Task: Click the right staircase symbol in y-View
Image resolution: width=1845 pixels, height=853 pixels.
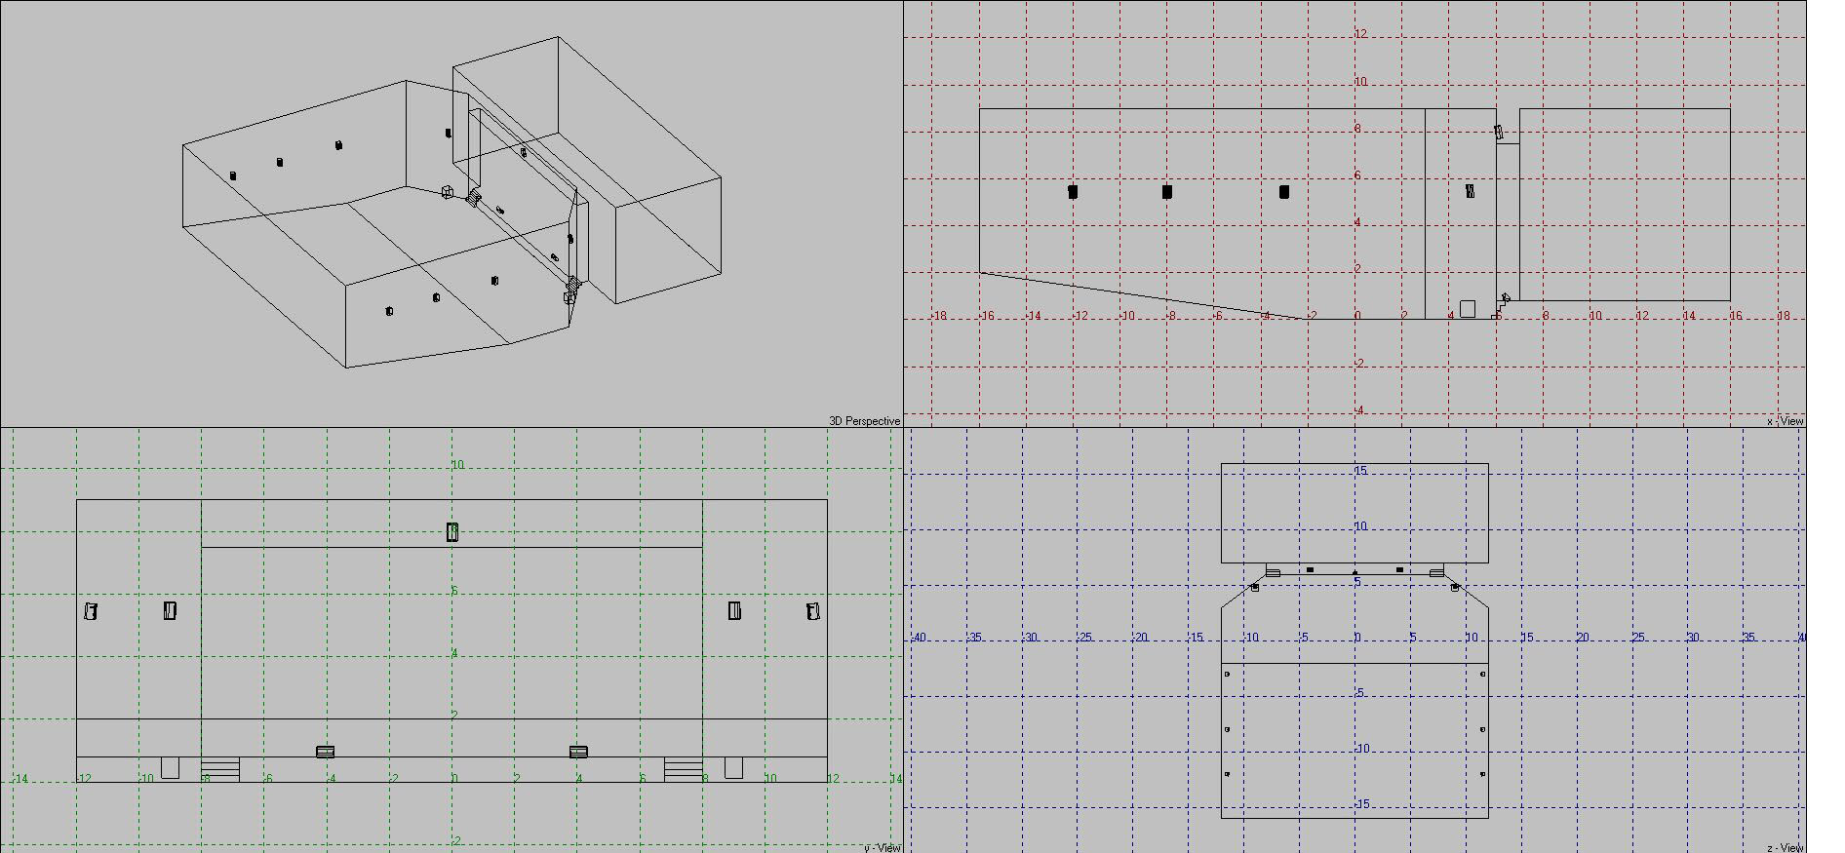Action: pyautogui.click(x=683, y=769)
